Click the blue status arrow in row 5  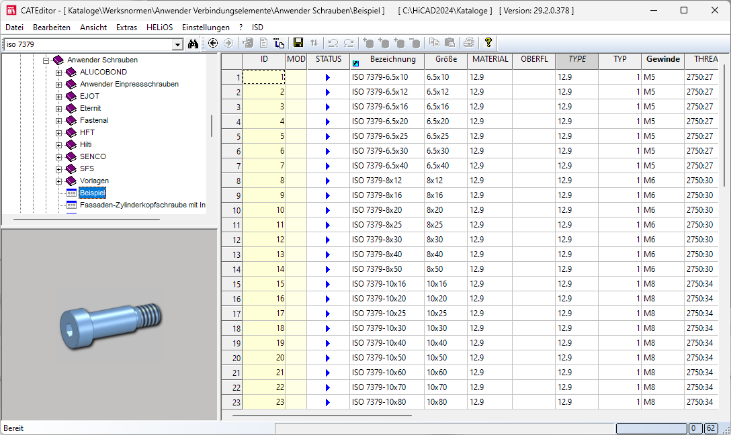point(328,136)
